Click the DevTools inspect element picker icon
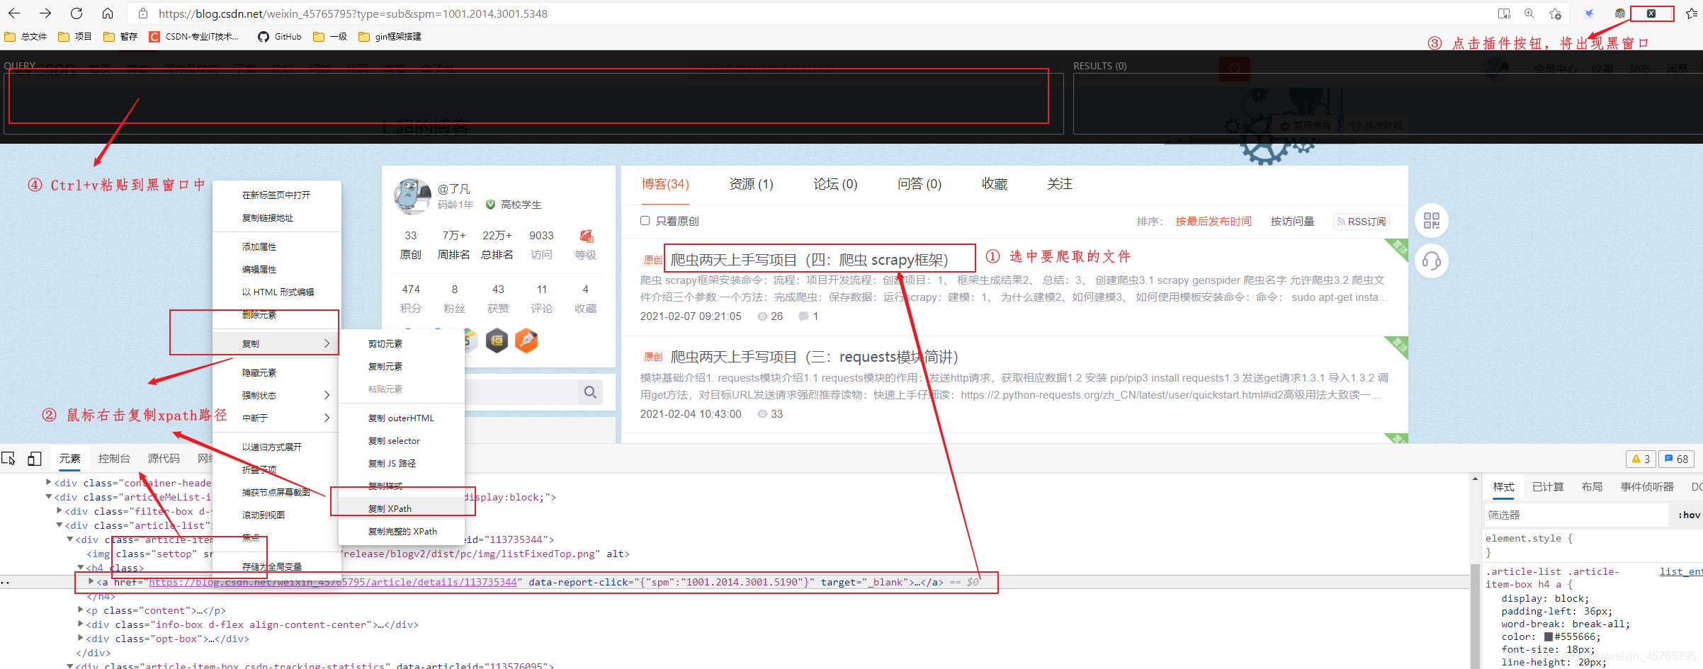1703x669 pixels. tap(9, 459)
